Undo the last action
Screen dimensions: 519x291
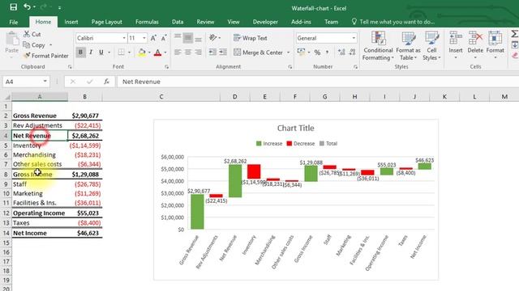tap(27, 7)
